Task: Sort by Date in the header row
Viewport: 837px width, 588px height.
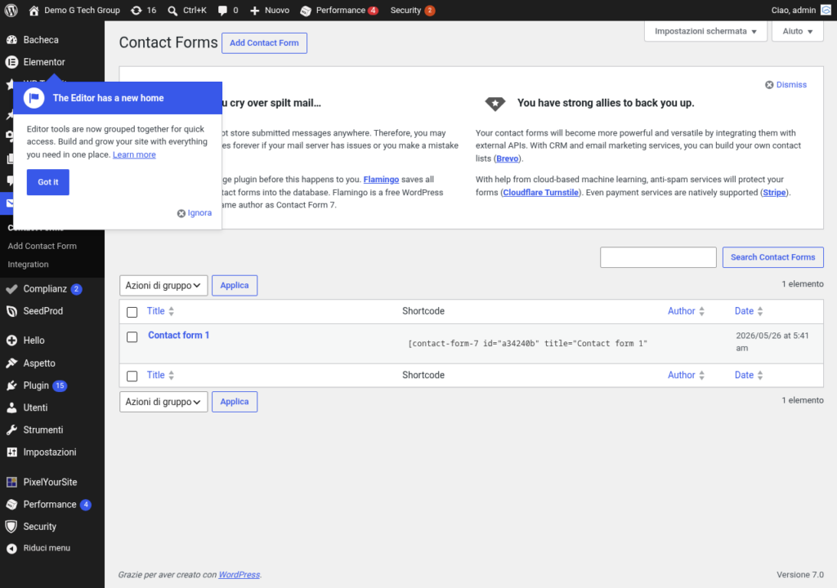Action: pyautogui.click(x=749, y=311)
